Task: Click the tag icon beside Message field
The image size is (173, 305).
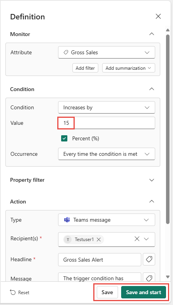Action: point(149,278)
